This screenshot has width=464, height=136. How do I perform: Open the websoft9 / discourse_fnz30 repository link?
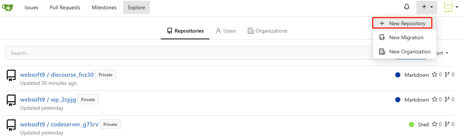(57, 74)
